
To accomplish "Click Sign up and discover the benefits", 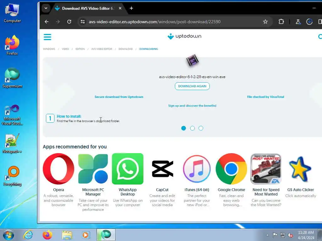I will click(x=192, y=105).
